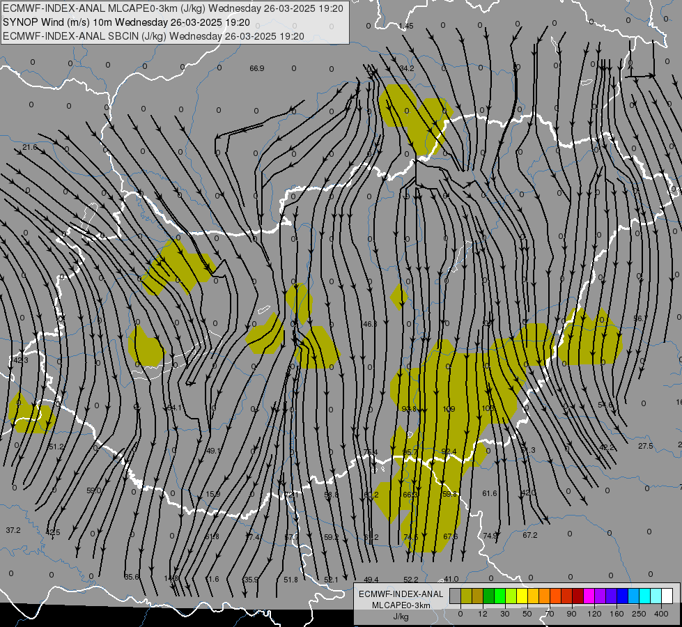
Task: Click the SYNOP Wind 10m header line
Action: (127, 22)
